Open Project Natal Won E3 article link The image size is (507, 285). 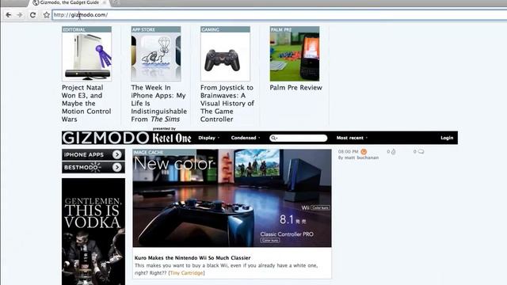tap(86, 104)
